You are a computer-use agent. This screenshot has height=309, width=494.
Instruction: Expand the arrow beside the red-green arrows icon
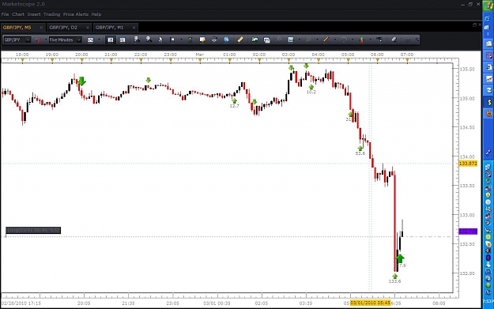(x=371, y=40)
